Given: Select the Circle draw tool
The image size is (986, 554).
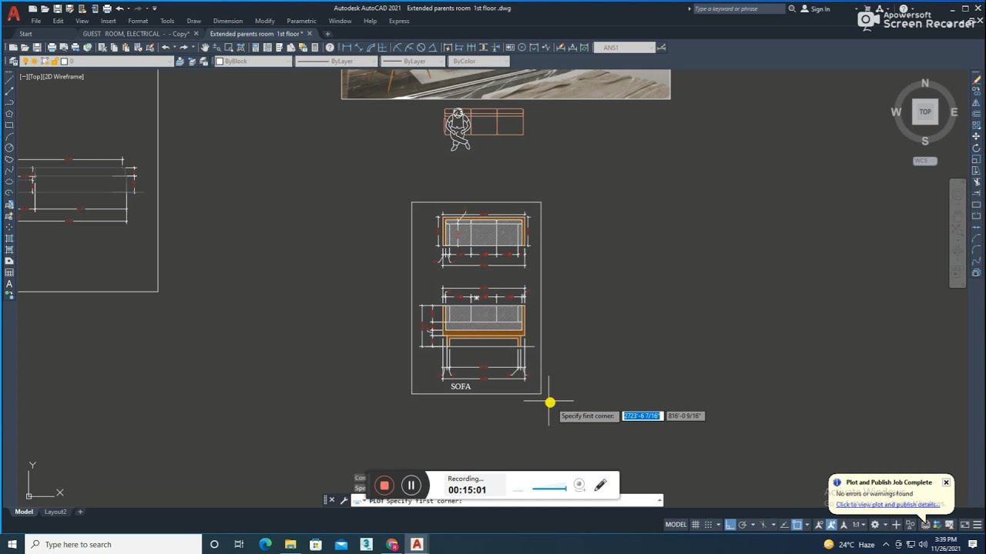Looking at the screenshot, I should 9,148.
